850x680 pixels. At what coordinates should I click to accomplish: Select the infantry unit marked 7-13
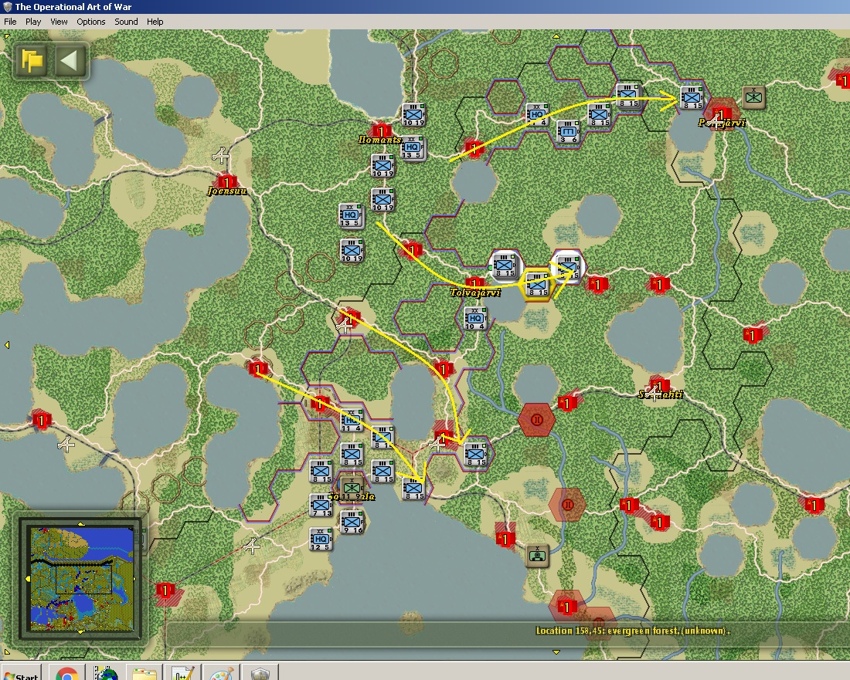pyautogui.click(x=321, y=505)
